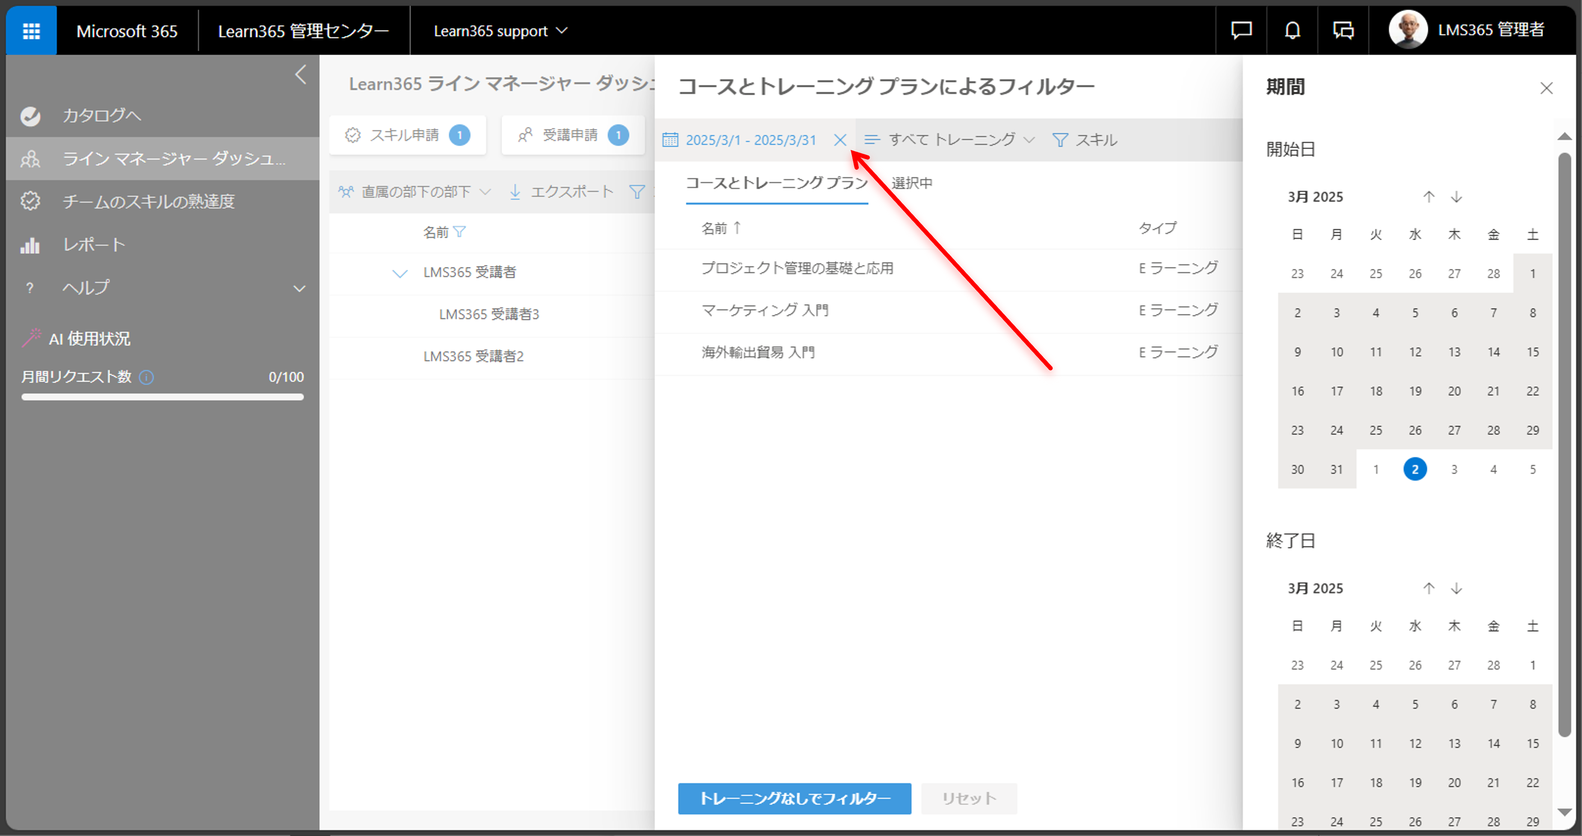Open the スキル filter

click(1085, 140)
